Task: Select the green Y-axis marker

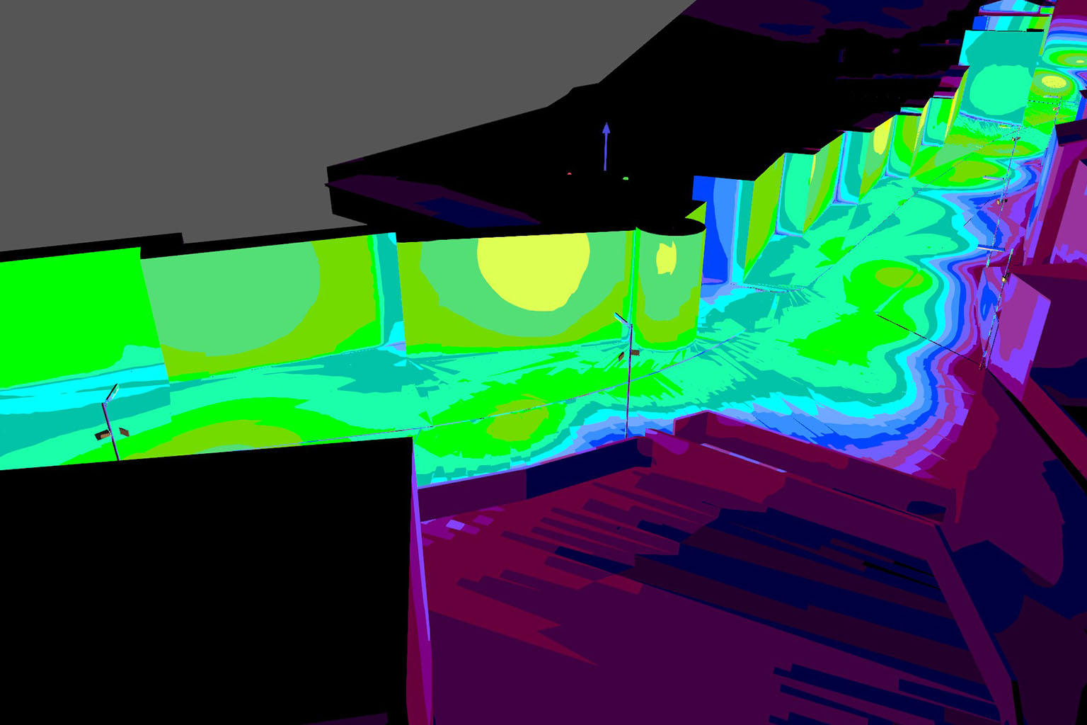Action: [626, 179]
